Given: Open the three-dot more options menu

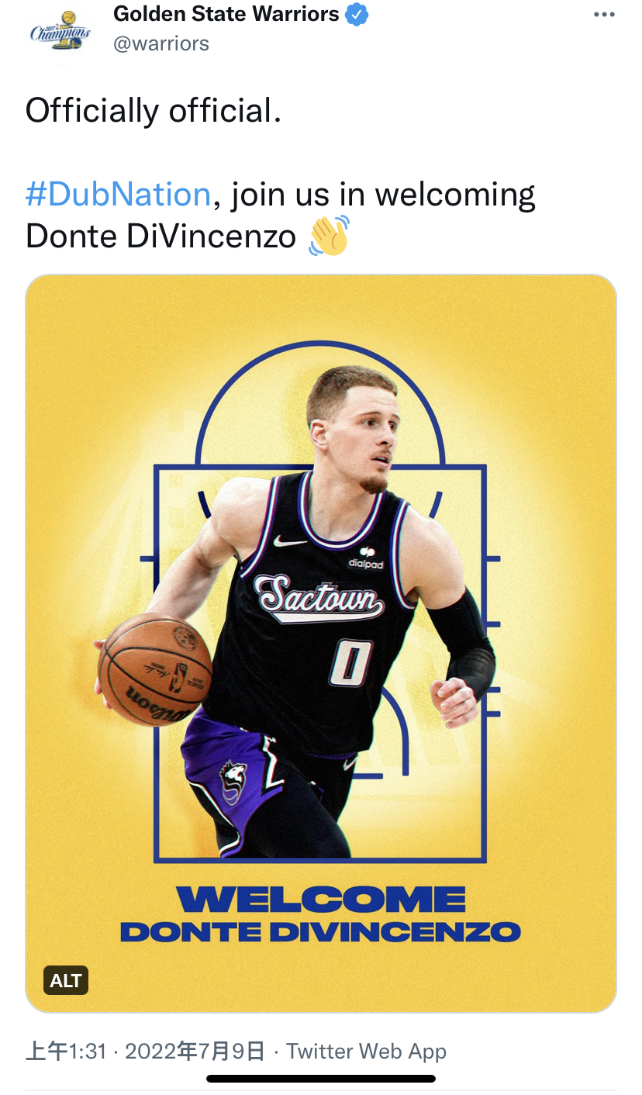Looking at the screenshot, I should (603, 15).
